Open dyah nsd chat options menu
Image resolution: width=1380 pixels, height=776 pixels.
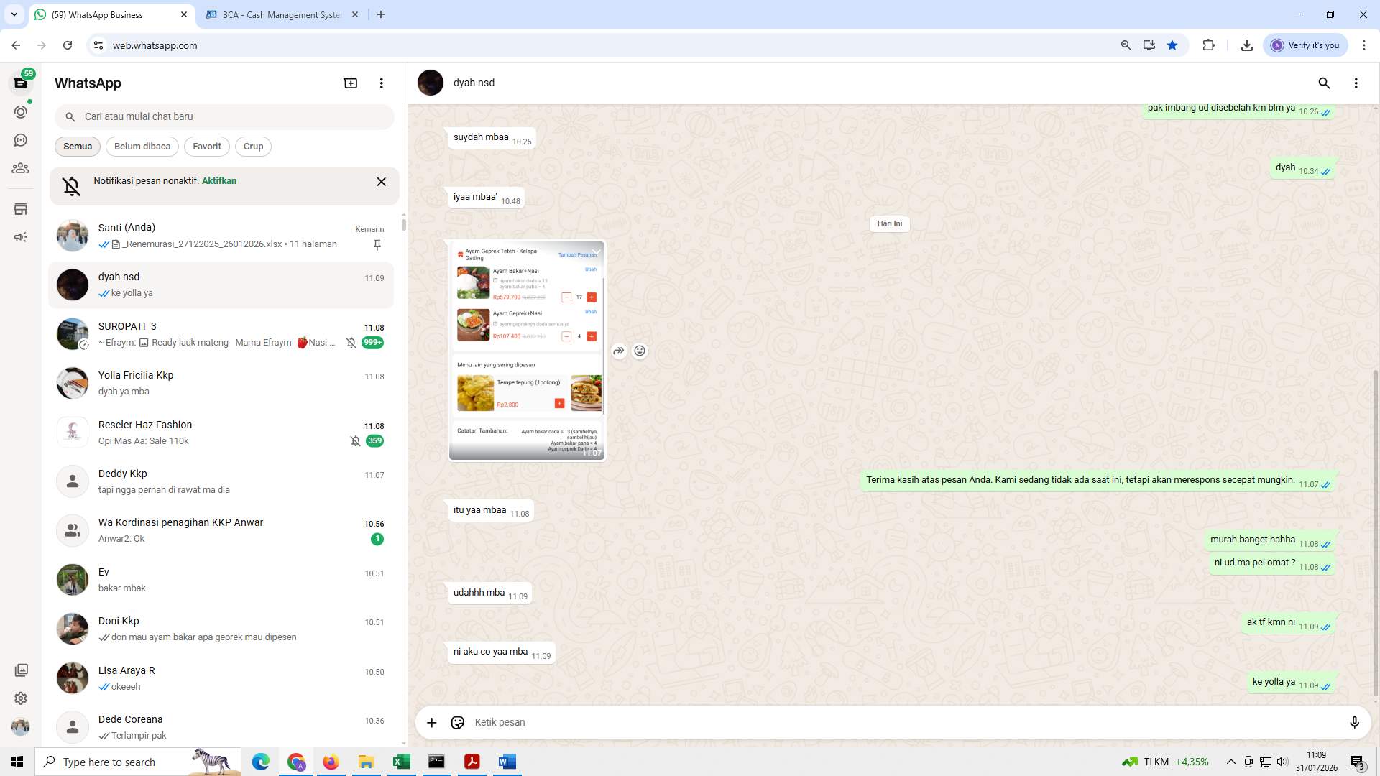pyautogui.click(x=1357, y=83)
